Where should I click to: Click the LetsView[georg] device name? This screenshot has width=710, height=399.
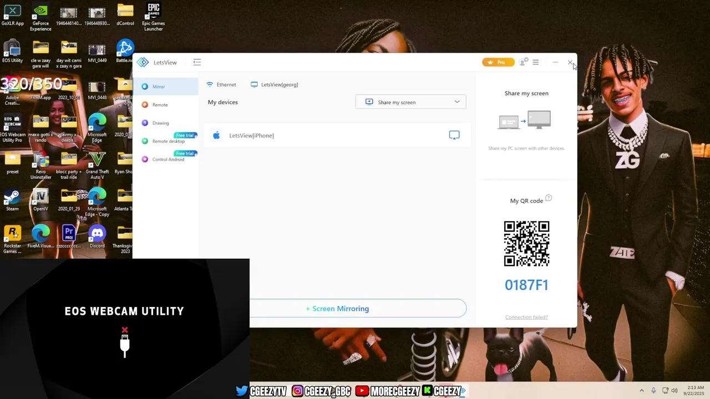click(x=275, y=85)
